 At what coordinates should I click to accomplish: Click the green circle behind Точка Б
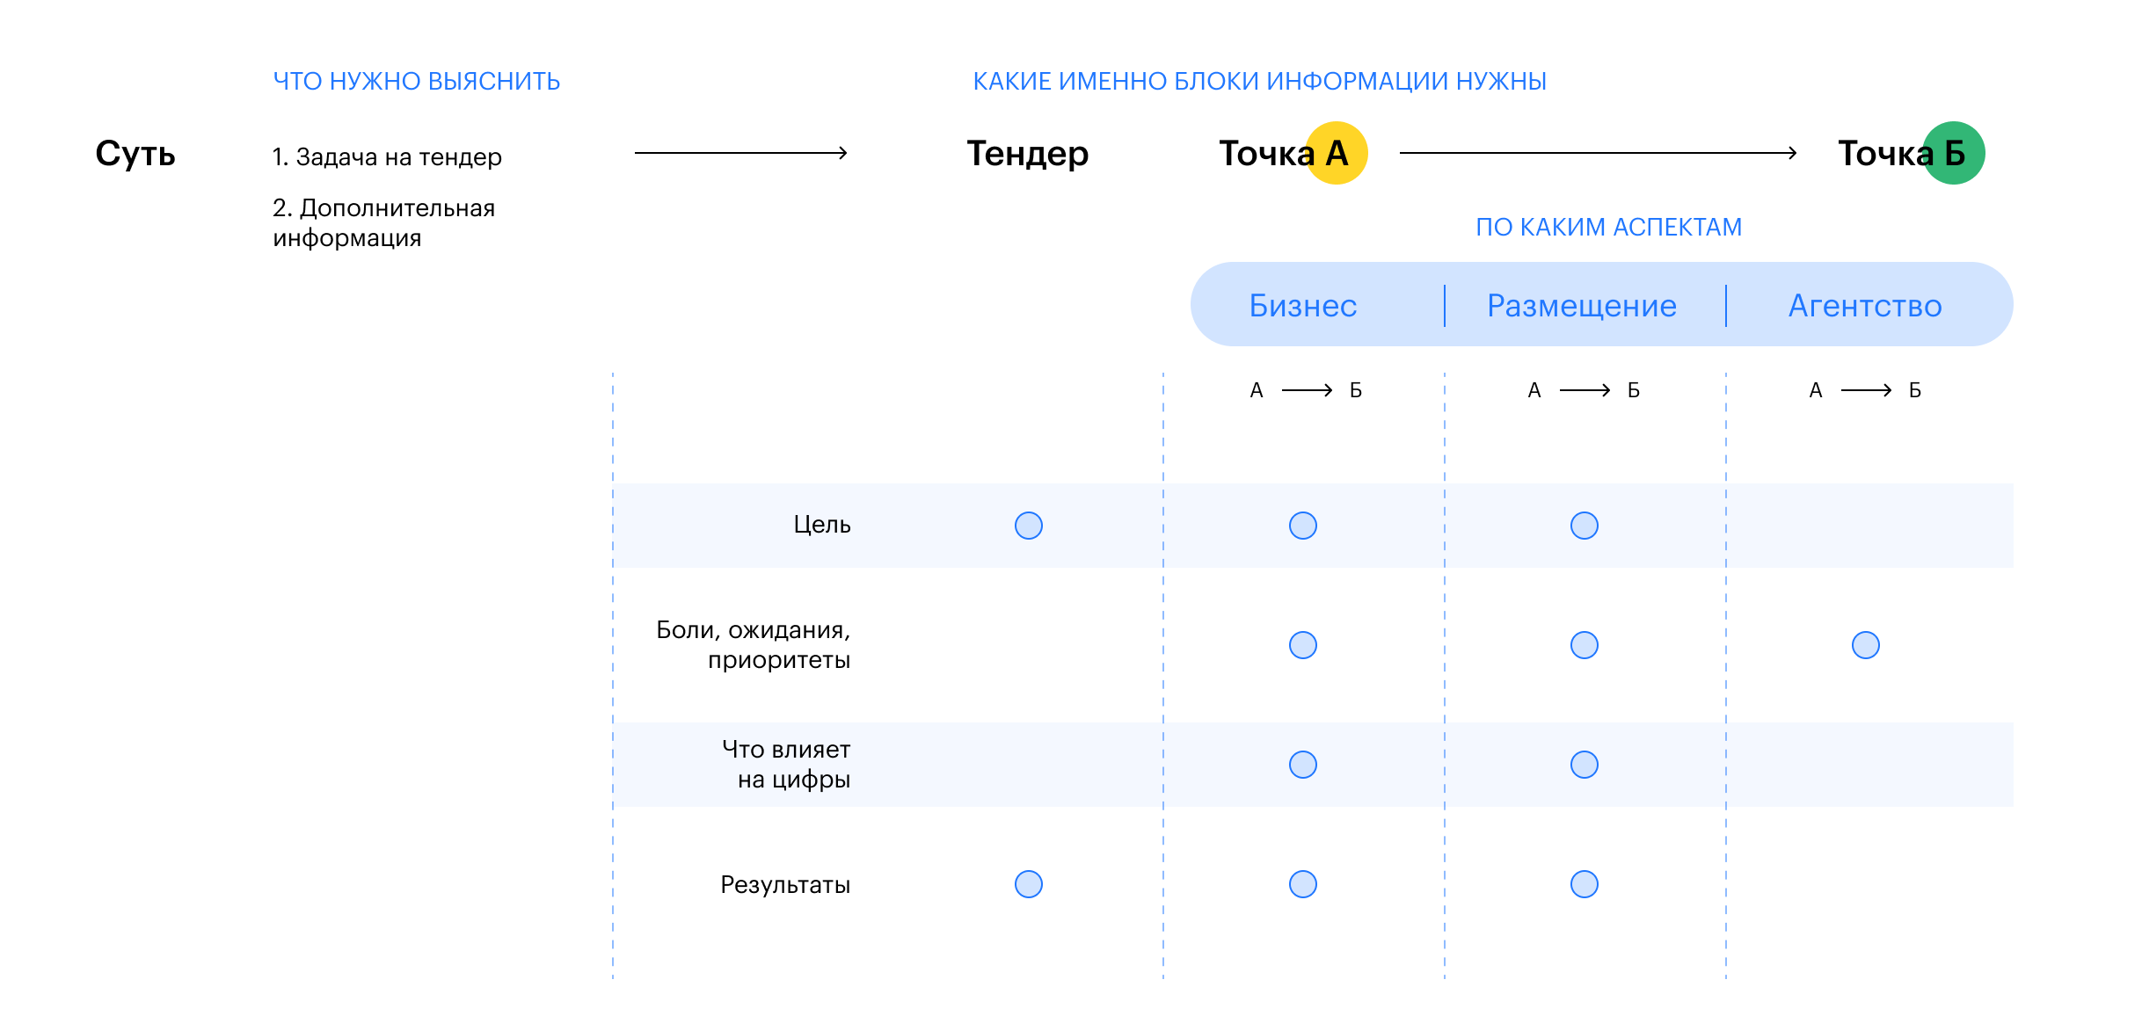[1954, 153]
